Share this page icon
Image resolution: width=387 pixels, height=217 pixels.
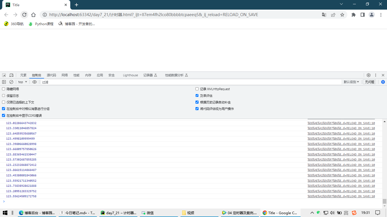tap(333, 15)
